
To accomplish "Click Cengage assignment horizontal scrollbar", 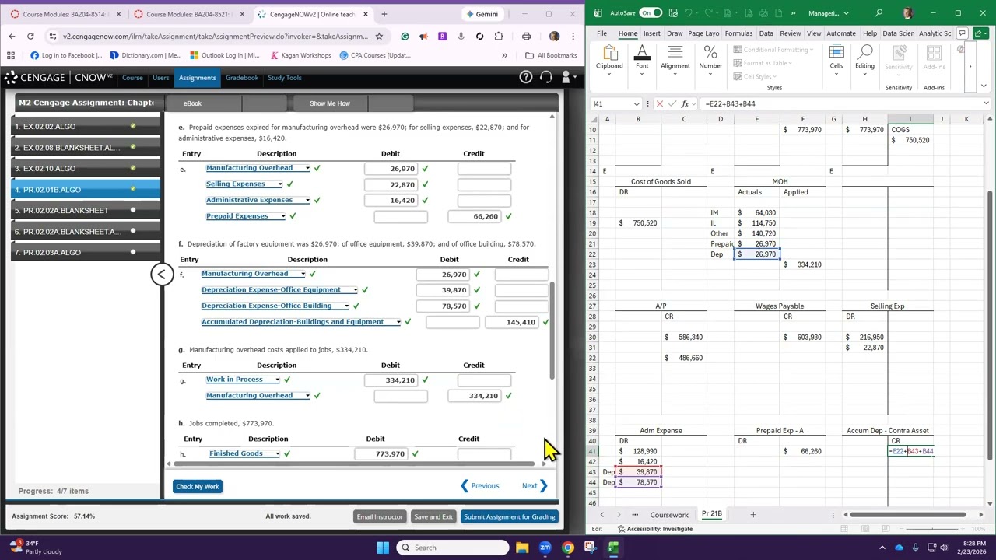I will (359, 464).
